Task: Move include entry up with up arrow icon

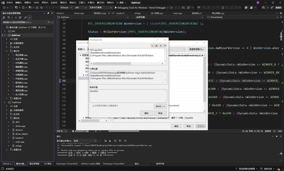Action: 165,46
